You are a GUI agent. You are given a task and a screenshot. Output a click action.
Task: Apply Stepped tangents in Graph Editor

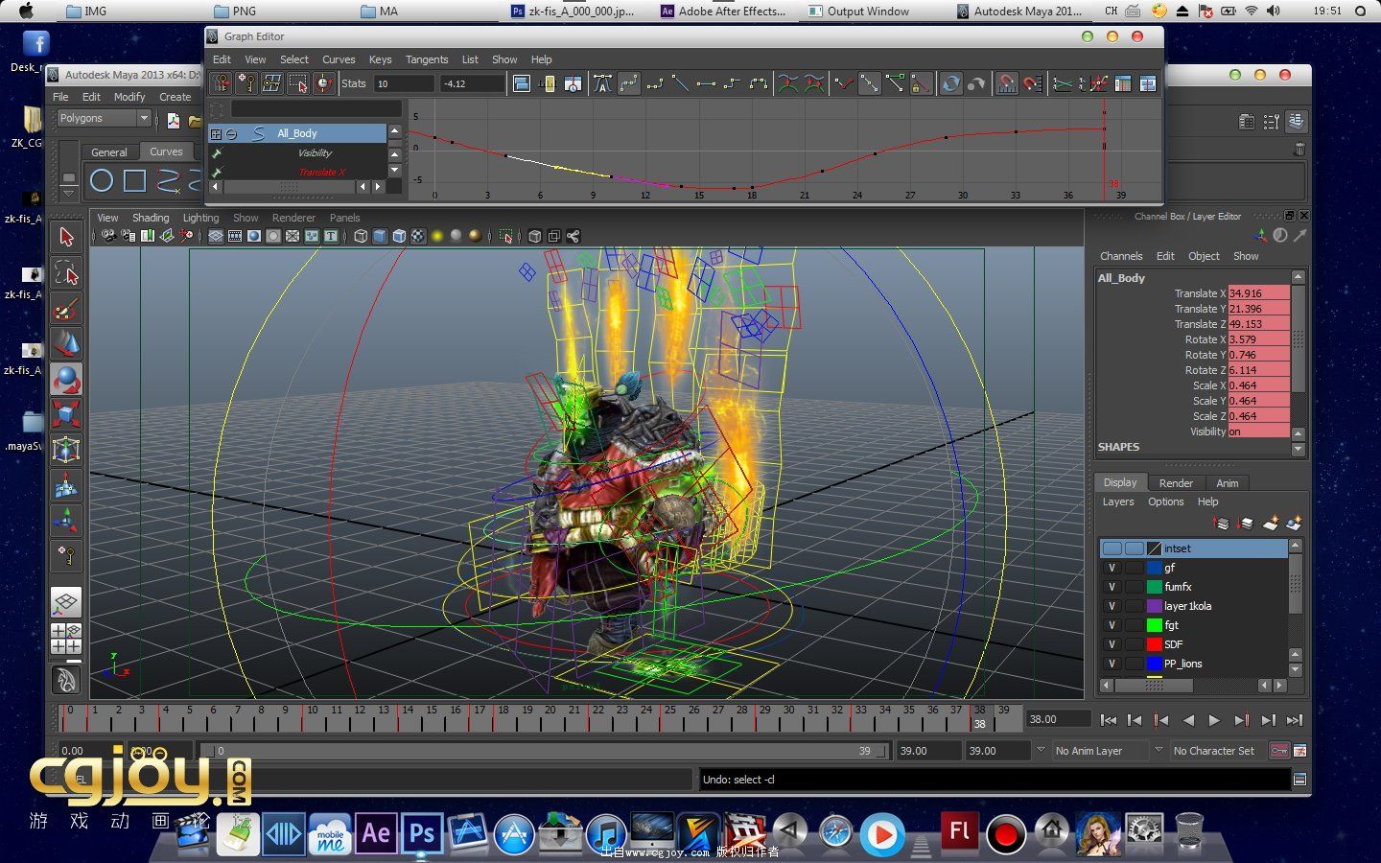(732, 83)
